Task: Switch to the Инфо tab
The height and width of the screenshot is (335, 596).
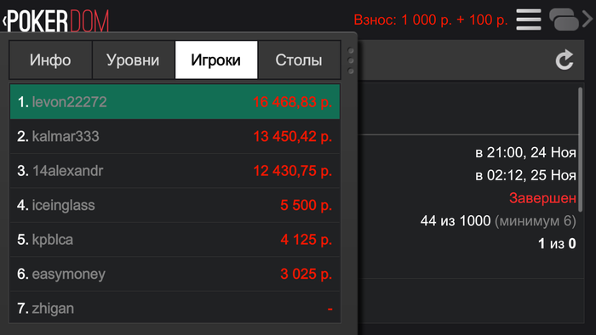Action: [x=50, y=60]
